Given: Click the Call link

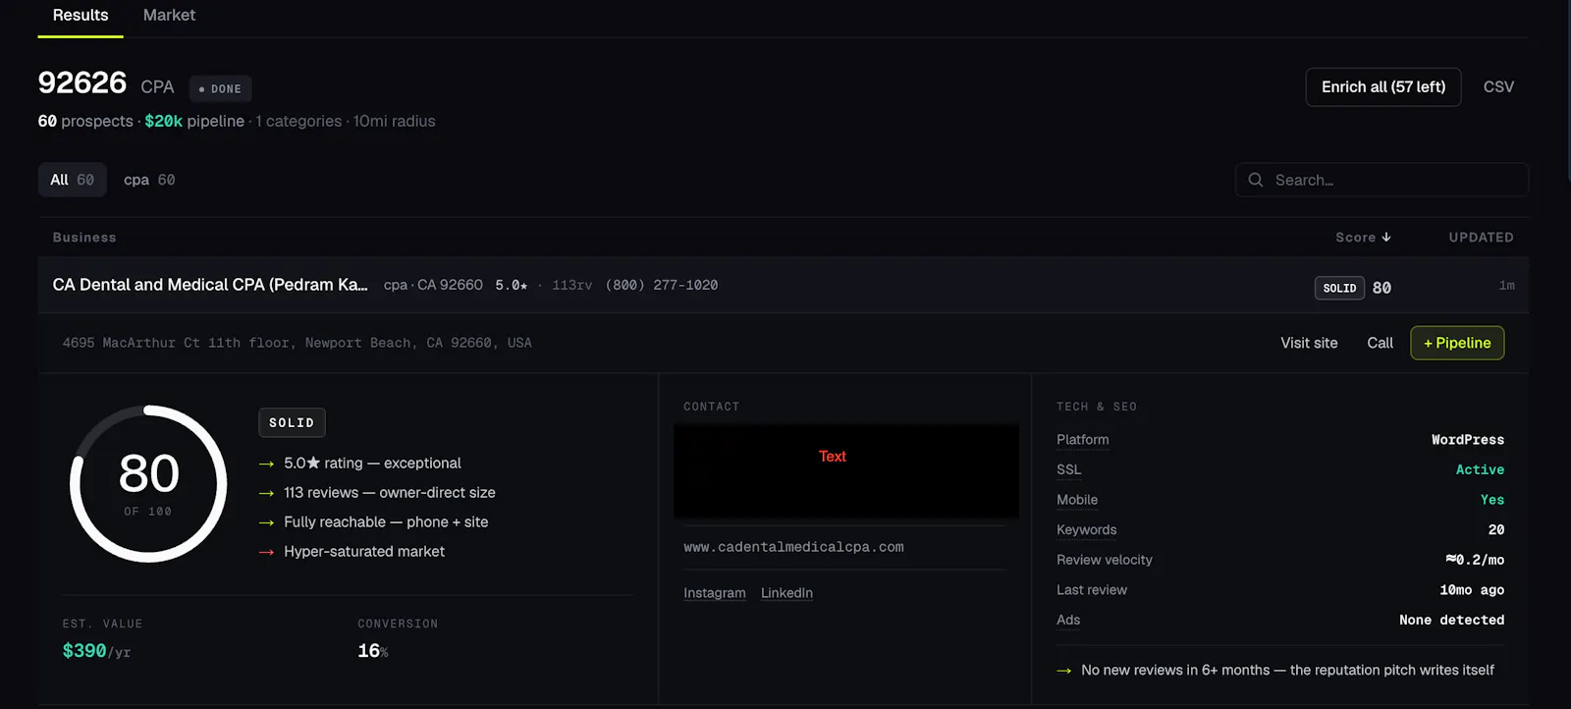Looking at the screenshot, I should (1380, 343).
